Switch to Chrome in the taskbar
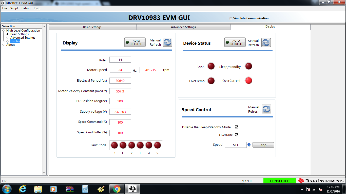This screenshot has width=346, height=194. 117,189
